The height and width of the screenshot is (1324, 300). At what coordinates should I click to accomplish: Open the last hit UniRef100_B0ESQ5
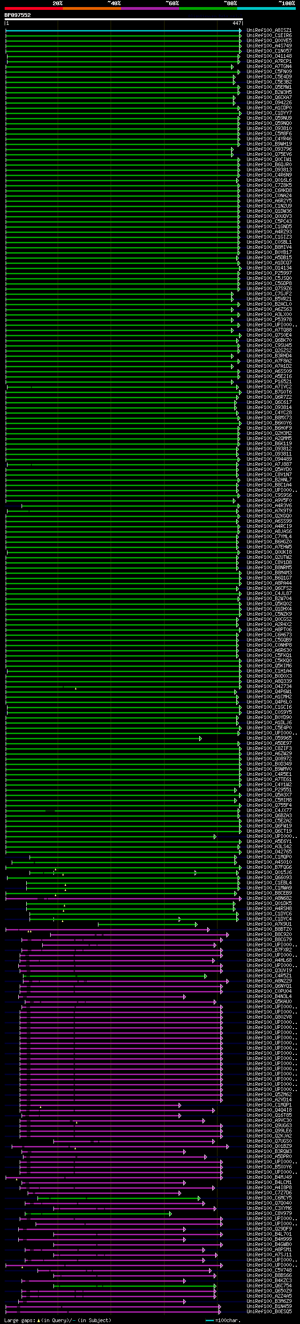(x=269, y=1312)
